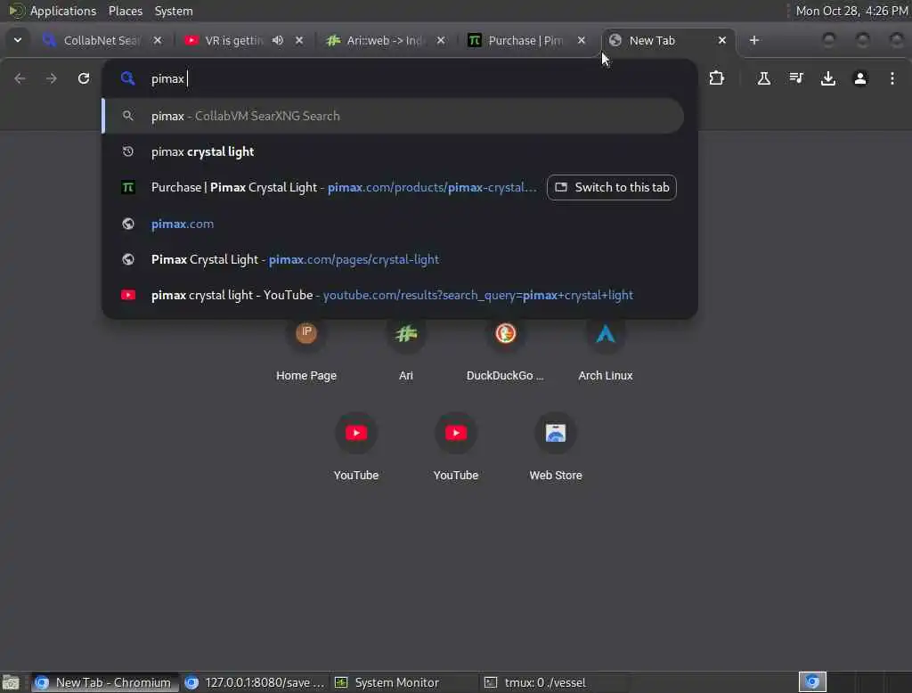Viewport: 912px width, 693px height.
Task: Close the Purchase Pimax tab
Action: click(x=581, y=40)
